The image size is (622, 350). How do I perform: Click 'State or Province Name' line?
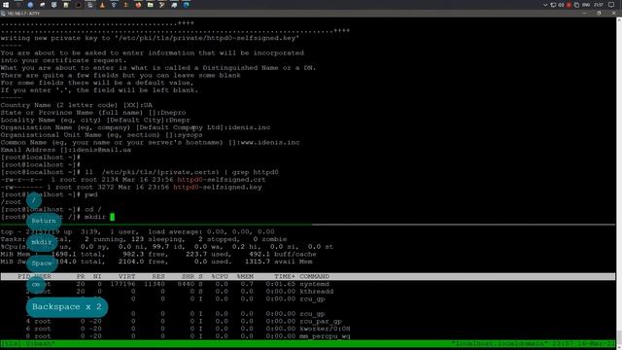[x=93, y=113]
